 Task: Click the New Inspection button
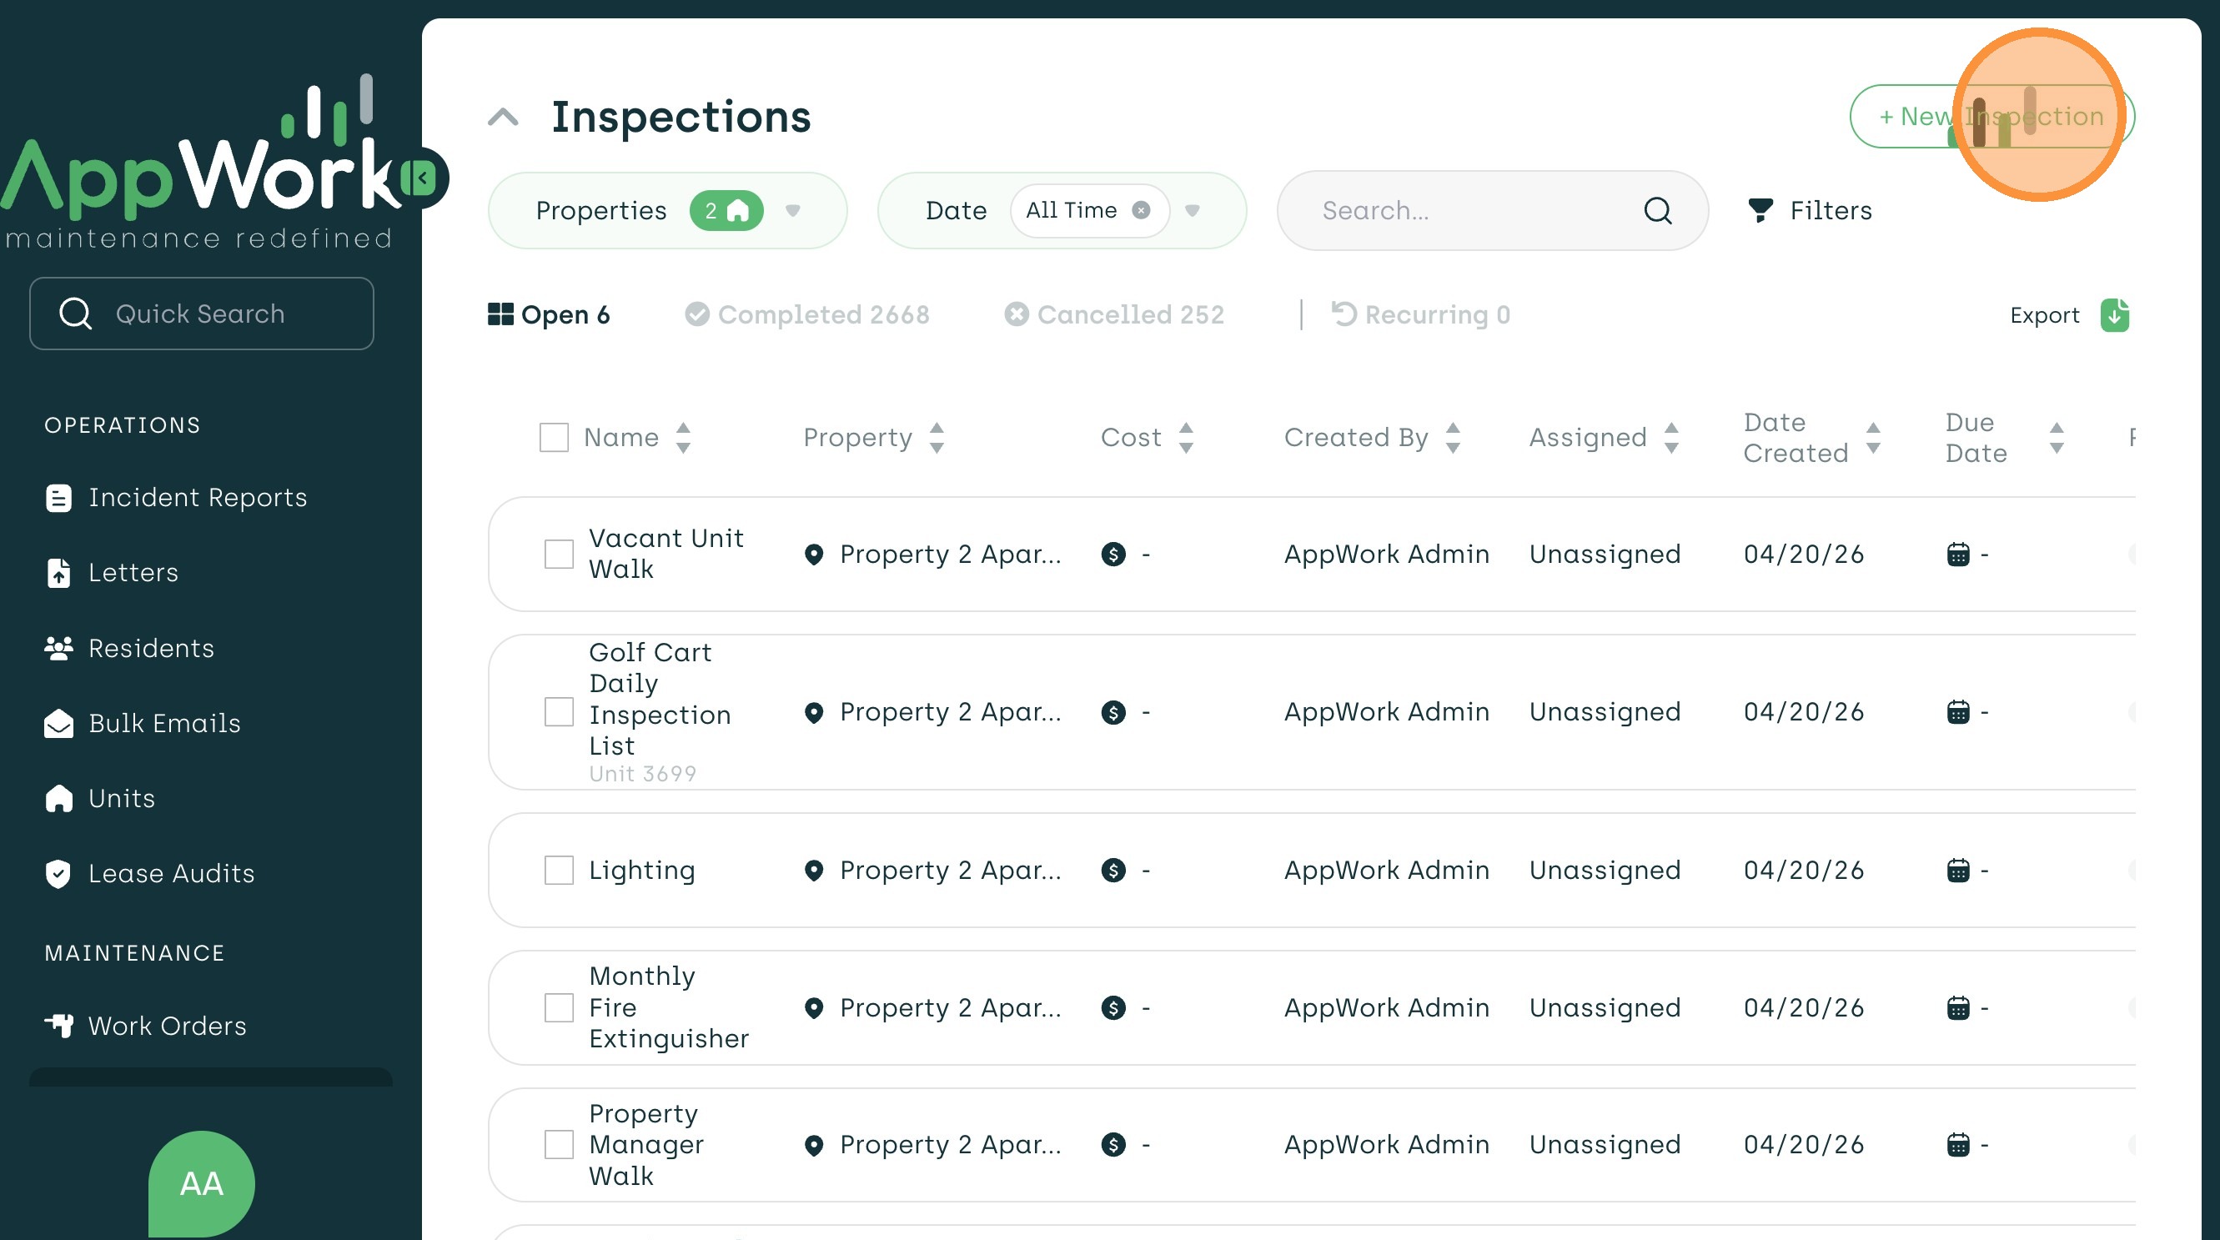coord(1991,117)
